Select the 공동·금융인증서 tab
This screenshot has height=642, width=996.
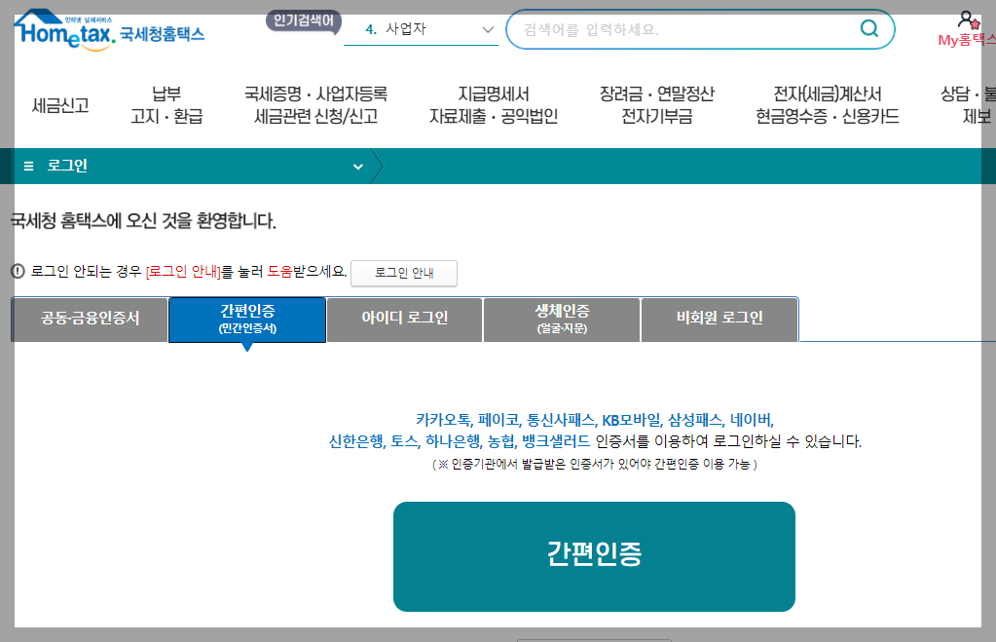pyautogui.click(x=88, y=319)
